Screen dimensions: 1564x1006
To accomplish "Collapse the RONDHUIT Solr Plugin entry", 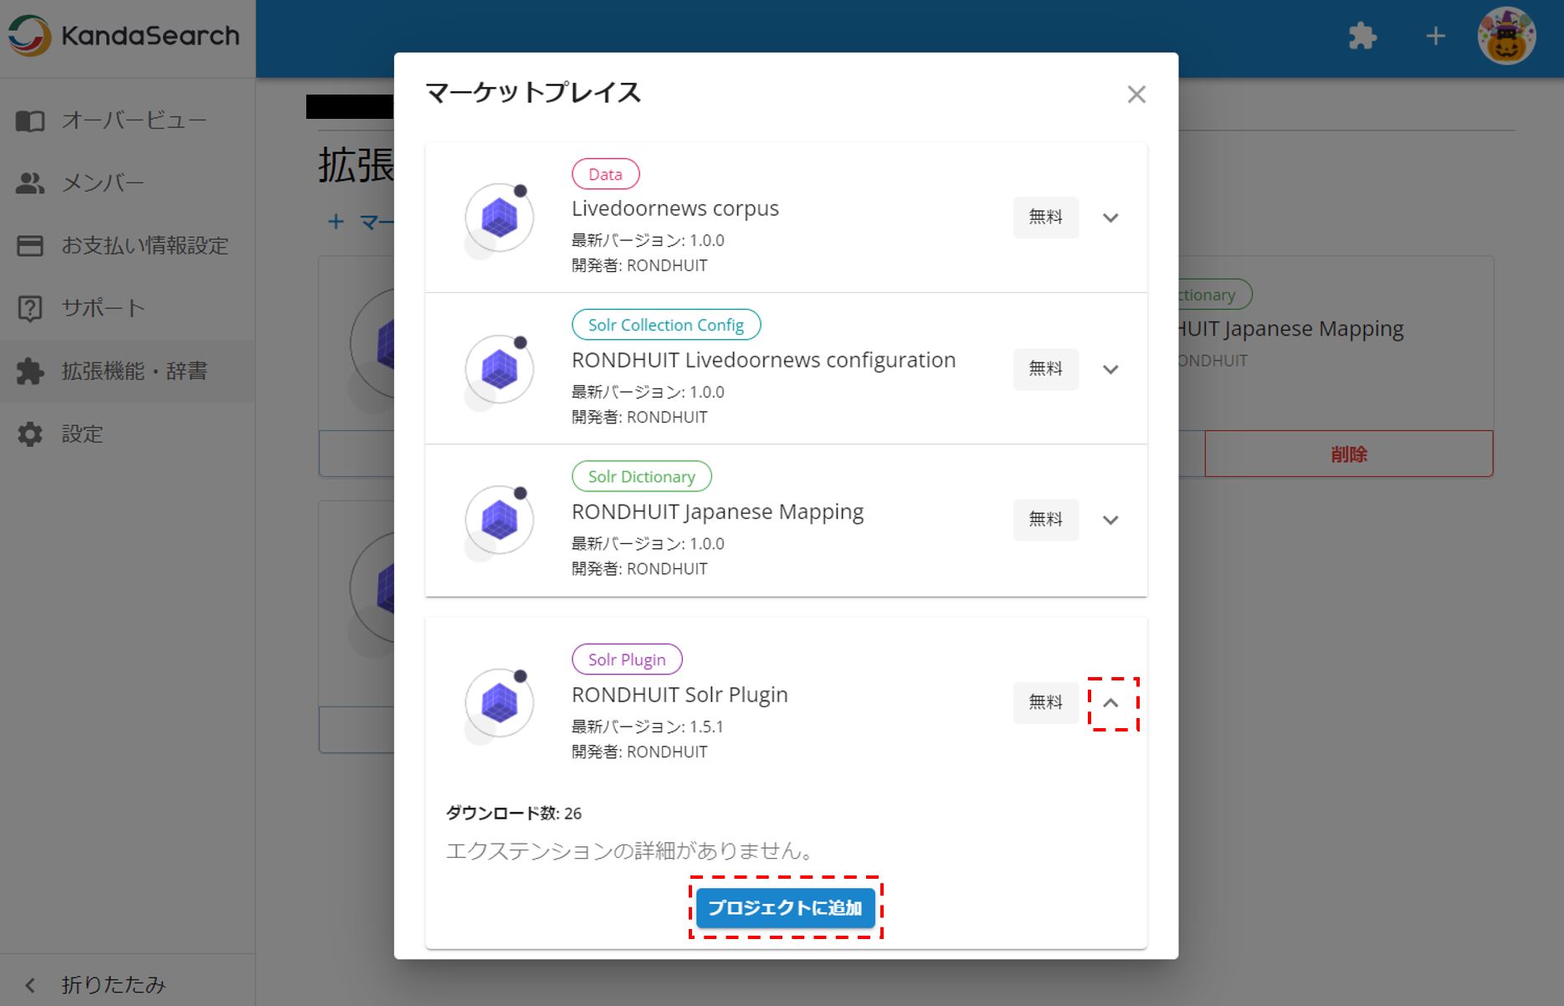I will tap(1110, 703).
